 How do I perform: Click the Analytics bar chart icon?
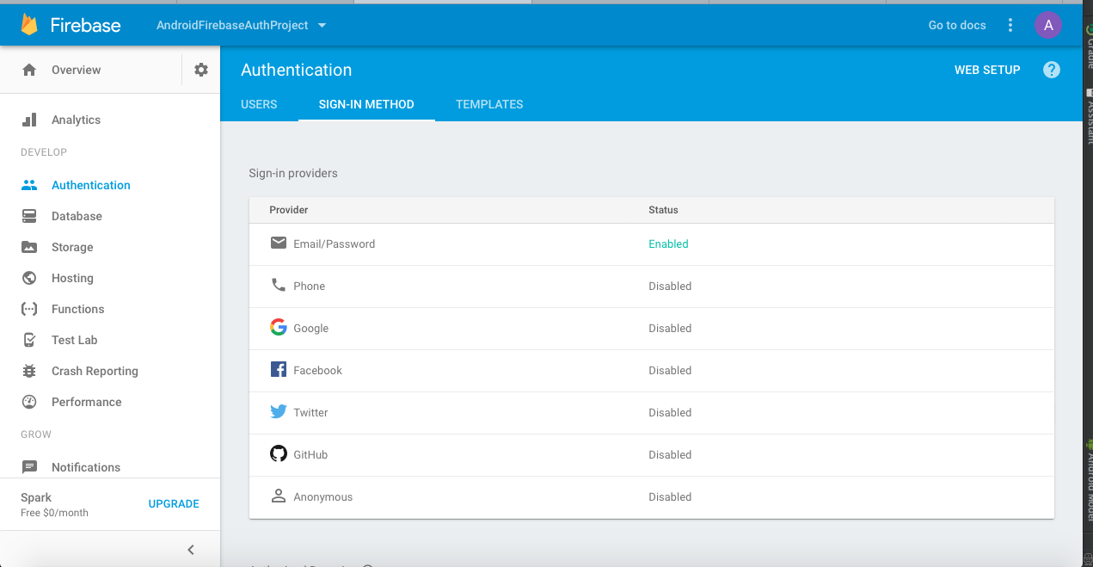coord(29,120)
